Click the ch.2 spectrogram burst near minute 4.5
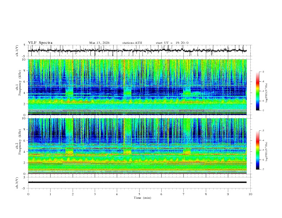 [127, 136]
